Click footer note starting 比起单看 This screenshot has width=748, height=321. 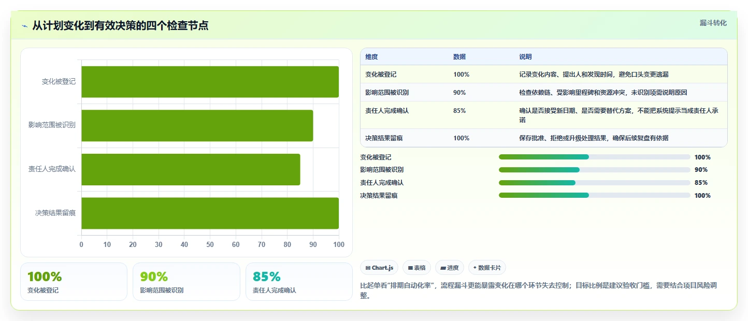538,290
